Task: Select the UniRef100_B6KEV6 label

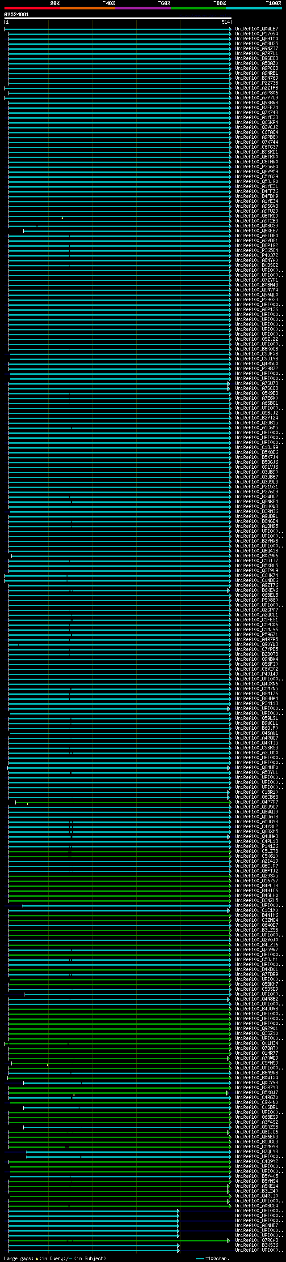Action: point(256,590)
